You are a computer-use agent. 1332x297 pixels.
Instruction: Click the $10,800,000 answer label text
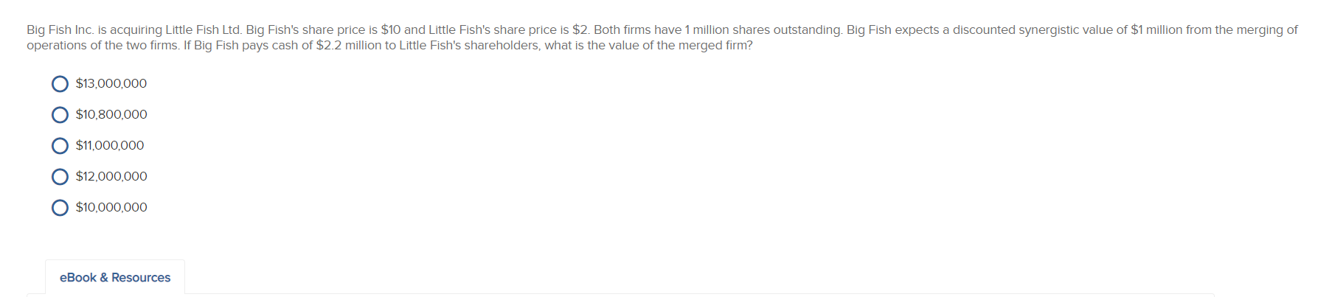tap(111, 115)
